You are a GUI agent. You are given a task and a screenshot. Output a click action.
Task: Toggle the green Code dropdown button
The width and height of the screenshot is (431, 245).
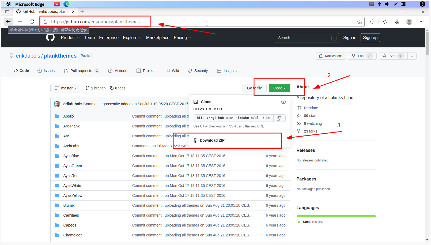[279, 88]
